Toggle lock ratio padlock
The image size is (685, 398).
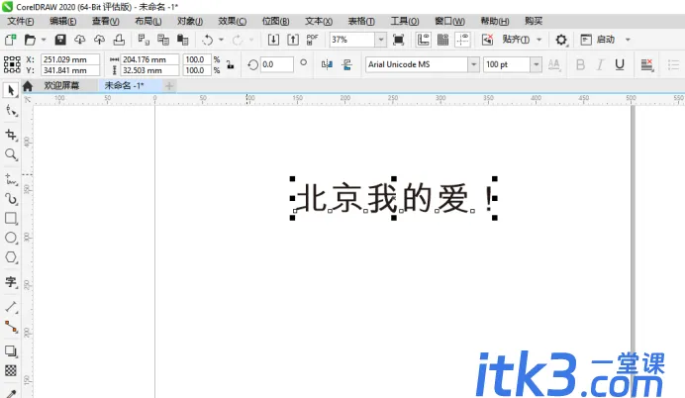[230, 64]
